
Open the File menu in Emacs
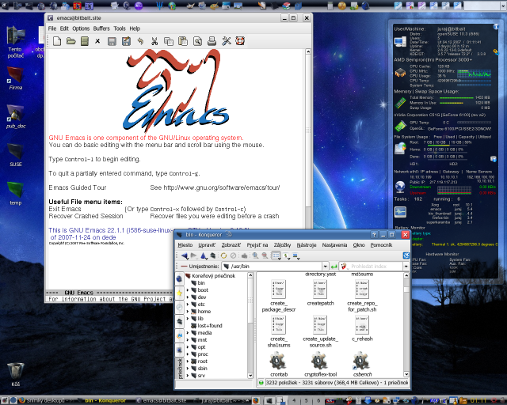(52, 28)
